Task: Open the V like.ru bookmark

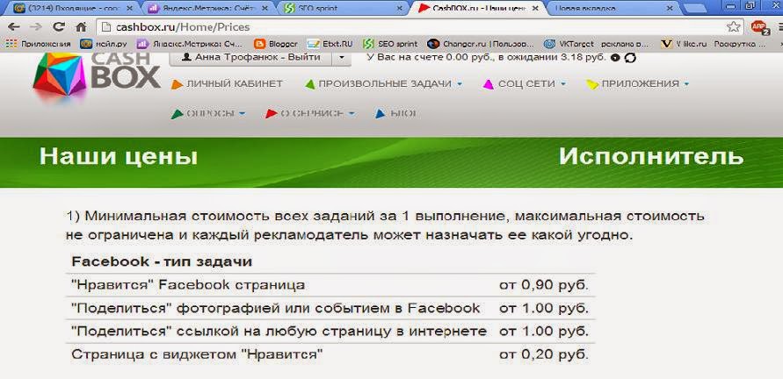Action: [x=684, y=44]
